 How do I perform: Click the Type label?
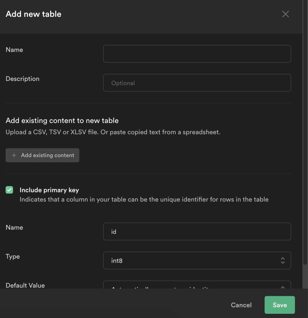(13, 257)
